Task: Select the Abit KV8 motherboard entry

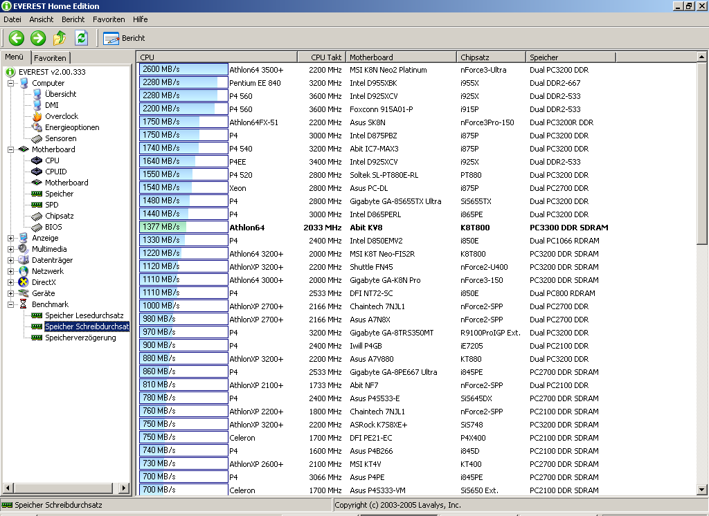Action: coord(366,228)
